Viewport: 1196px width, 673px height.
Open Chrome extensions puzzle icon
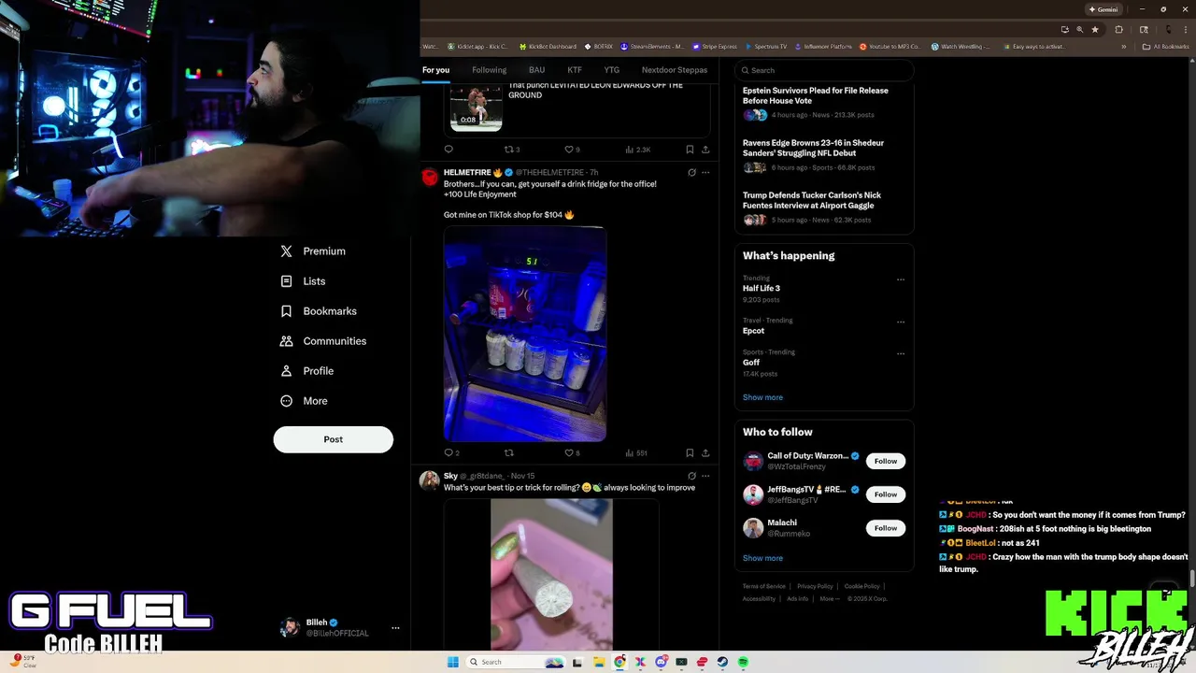tap(1119, 29)
